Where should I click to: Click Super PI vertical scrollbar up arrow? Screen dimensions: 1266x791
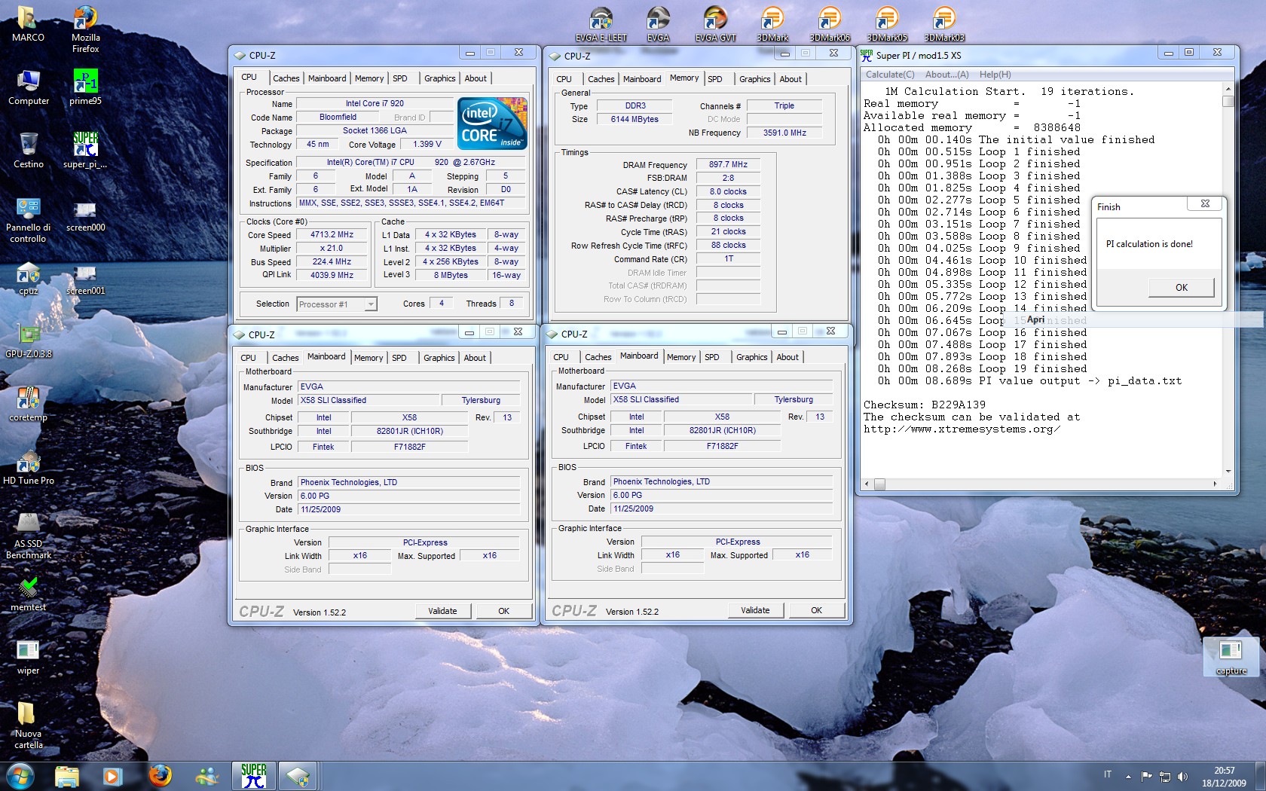coord(1228,89)
